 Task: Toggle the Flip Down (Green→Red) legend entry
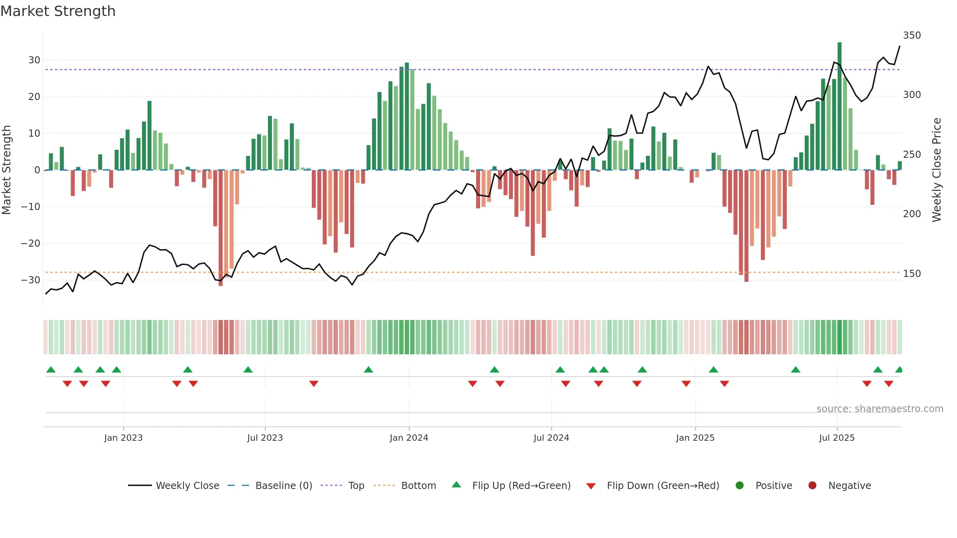tap(653, 485)
